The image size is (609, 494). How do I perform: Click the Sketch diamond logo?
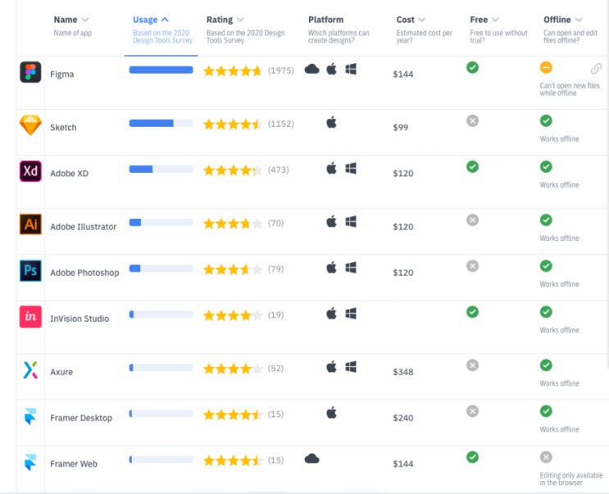(30, 125)
